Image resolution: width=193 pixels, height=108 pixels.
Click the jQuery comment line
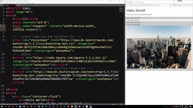click(25, 54)
